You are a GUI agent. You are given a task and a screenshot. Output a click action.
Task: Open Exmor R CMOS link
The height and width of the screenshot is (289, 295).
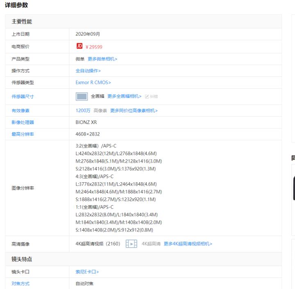93,83
